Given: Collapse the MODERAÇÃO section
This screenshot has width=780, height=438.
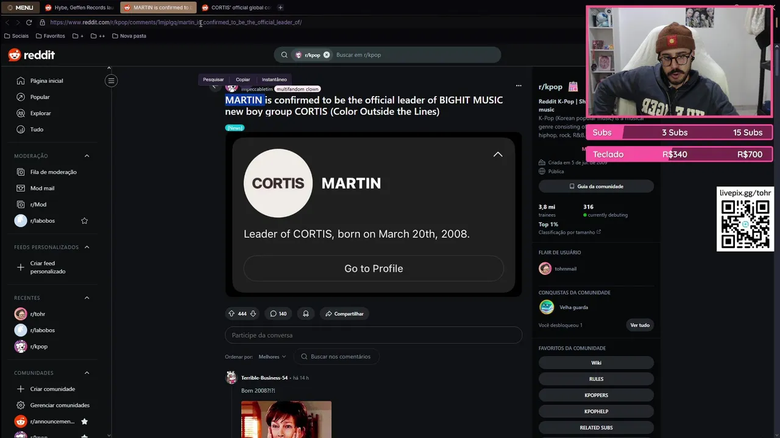Looking at the screenshot, I should click(87, 156).
